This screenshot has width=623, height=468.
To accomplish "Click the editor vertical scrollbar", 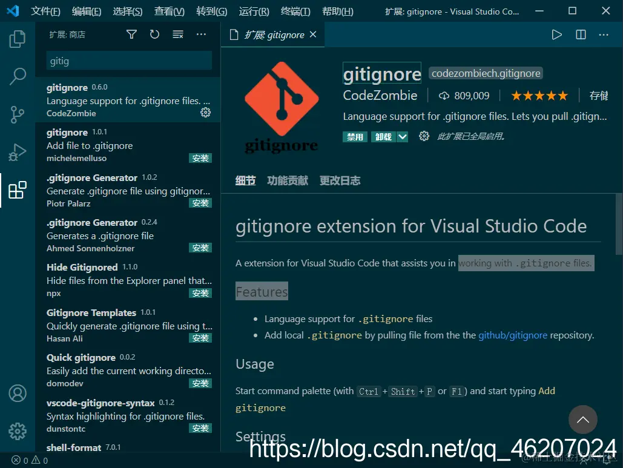I will click(x=619, y=225).
